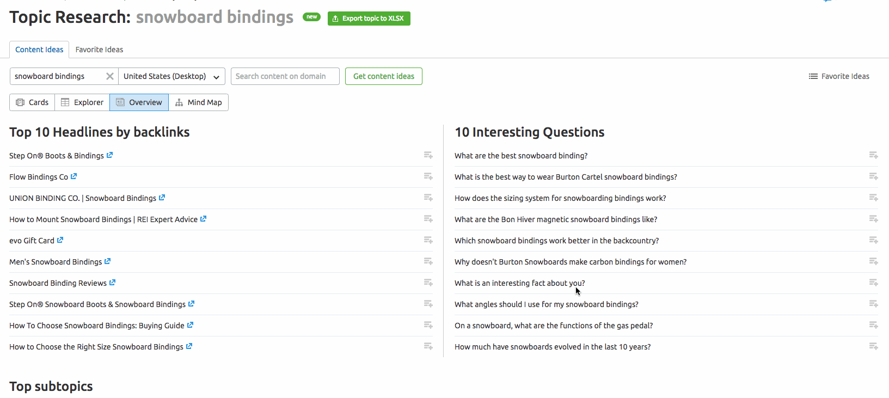Export topic to XLSX
Screen dimensions: 889x398
pyautogui.click(x=369, y=19)
